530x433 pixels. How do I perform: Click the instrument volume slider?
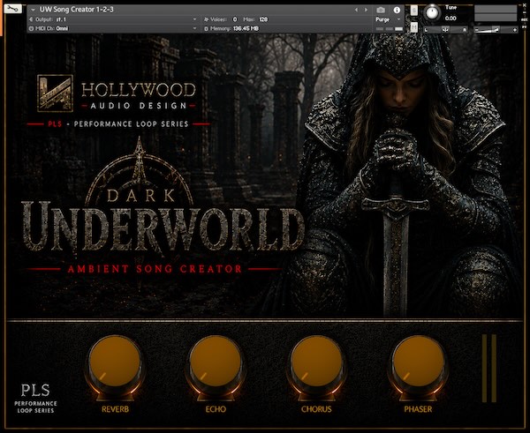496,30
